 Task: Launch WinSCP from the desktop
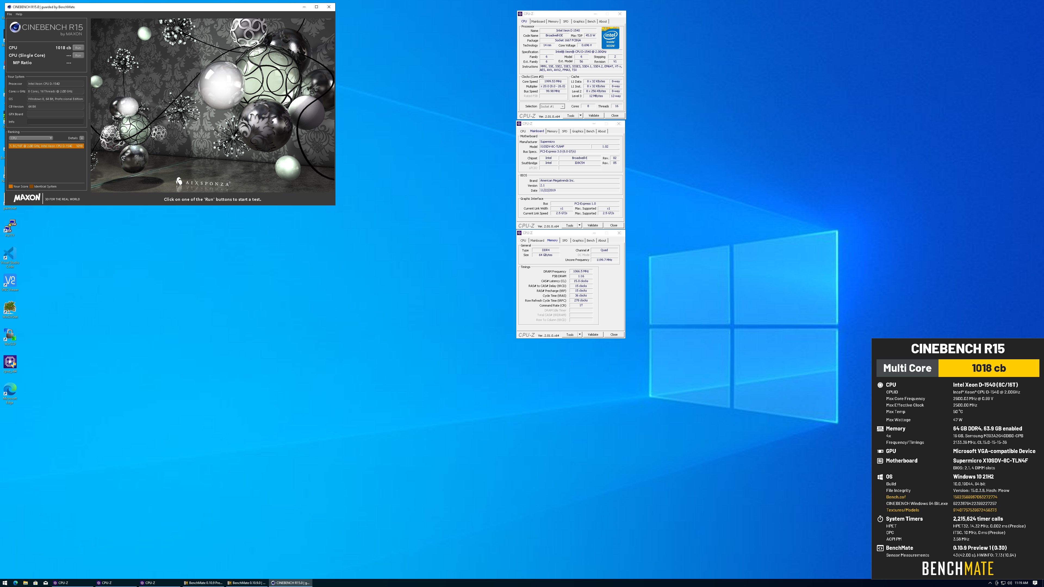click(x=10, y=337)
